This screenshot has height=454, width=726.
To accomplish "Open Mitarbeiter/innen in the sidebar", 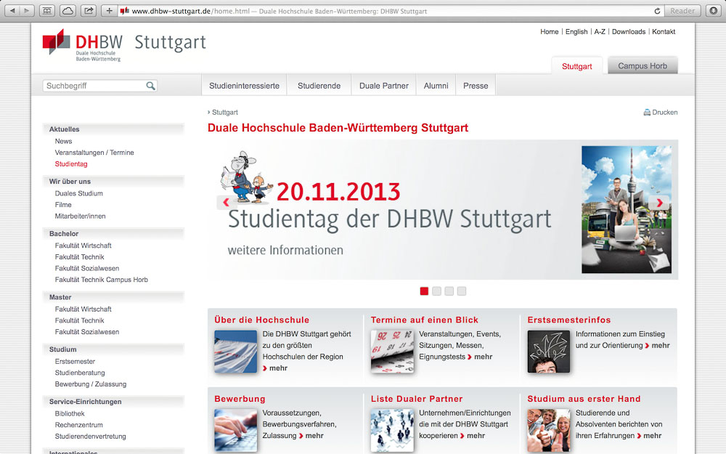I will [x=80, y=216].
